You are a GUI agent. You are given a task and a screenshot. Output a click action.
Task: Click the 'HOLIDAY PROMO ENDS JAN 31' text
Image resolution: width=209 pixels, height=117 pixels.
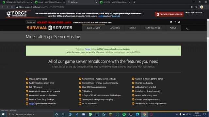click(54, 22)
